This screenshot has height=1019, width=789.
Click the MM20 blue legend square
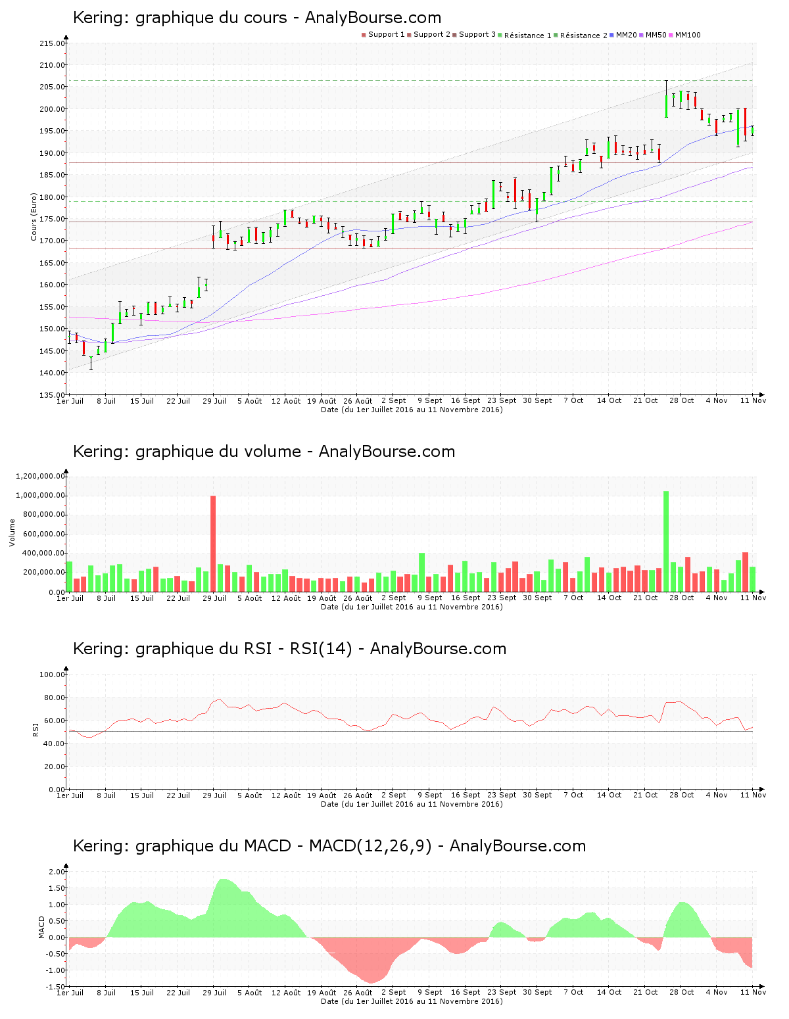pyautogui.click(x=612, y=35)
